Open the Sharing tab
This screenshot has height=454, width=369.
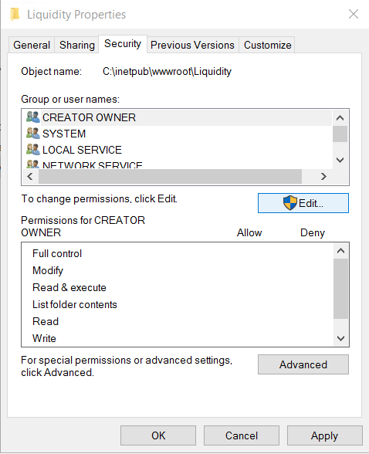(x=77, y=45)
